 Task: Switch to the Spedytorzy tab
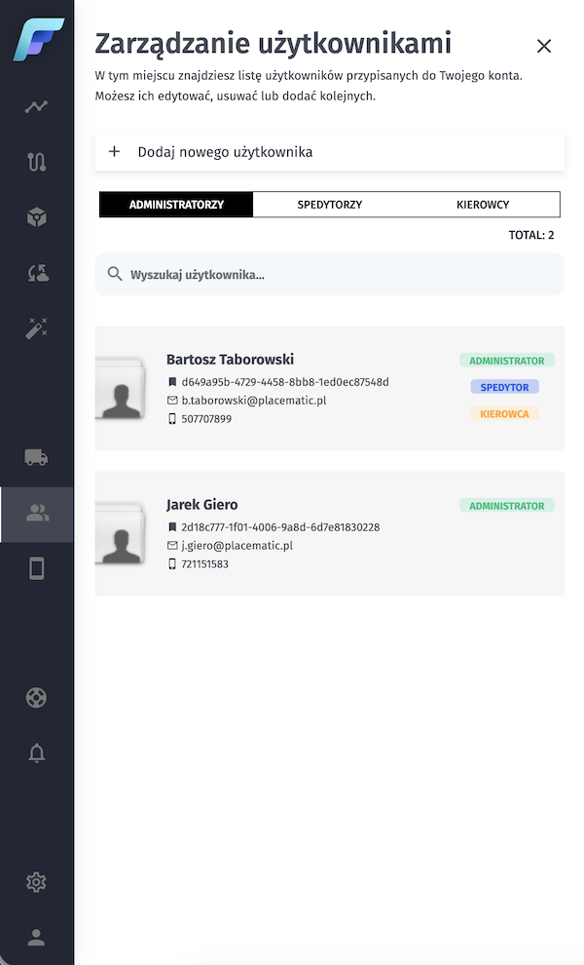[x=330, y=205]
